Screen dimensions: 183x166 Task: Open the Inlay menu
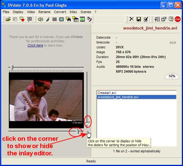[x=73, y=12]
